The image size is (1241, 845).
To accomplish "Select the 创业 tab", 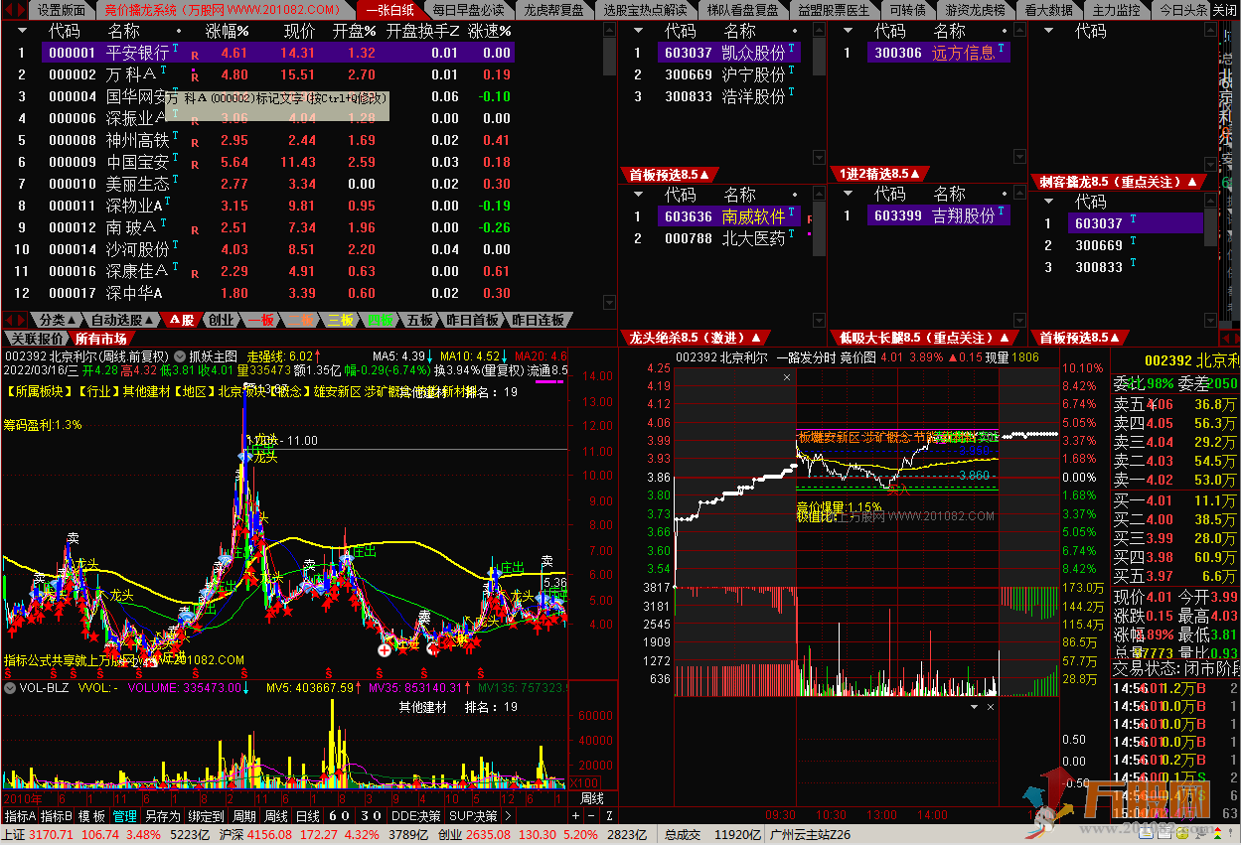I will pyautogui.click(x=222, y=320).
